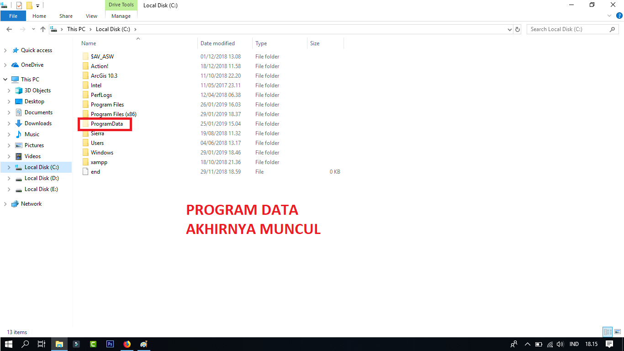The width and height of the screenshot is (624, 351).
Task: Open File Explorer search magnifier in address bar
Action: [x=612, y=29]
